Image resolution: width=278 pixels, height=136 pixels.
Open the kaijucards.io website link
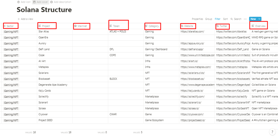pos(192,91)
